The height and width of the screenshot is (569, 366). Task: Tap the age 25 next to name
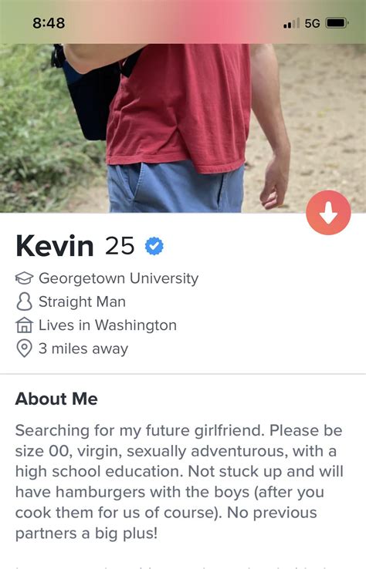(120, 246)
